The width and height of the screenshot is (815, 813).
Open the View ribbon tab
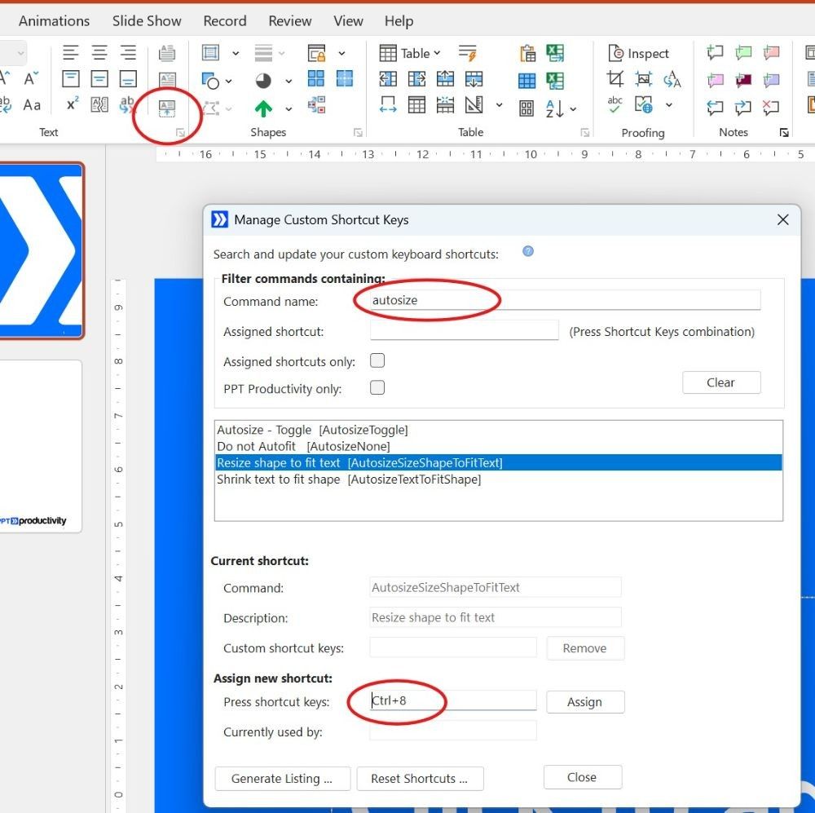click(348, 21)
